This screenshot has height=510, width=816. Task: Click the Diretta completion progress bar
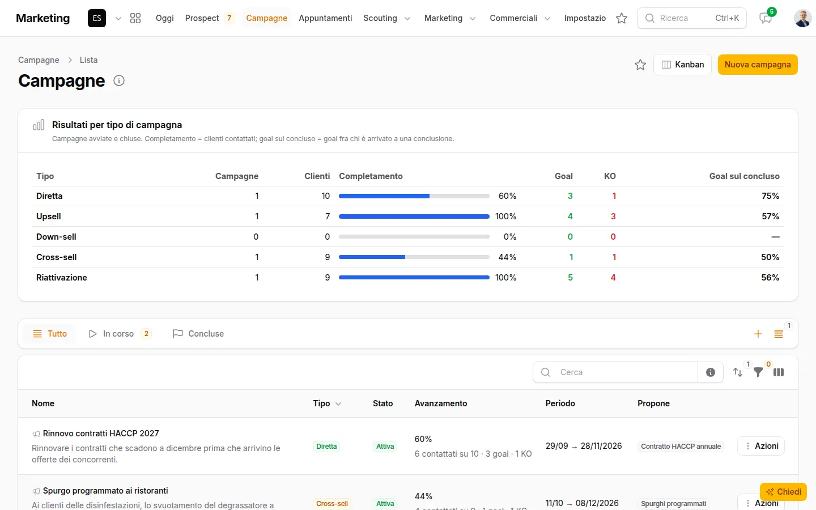414,196
